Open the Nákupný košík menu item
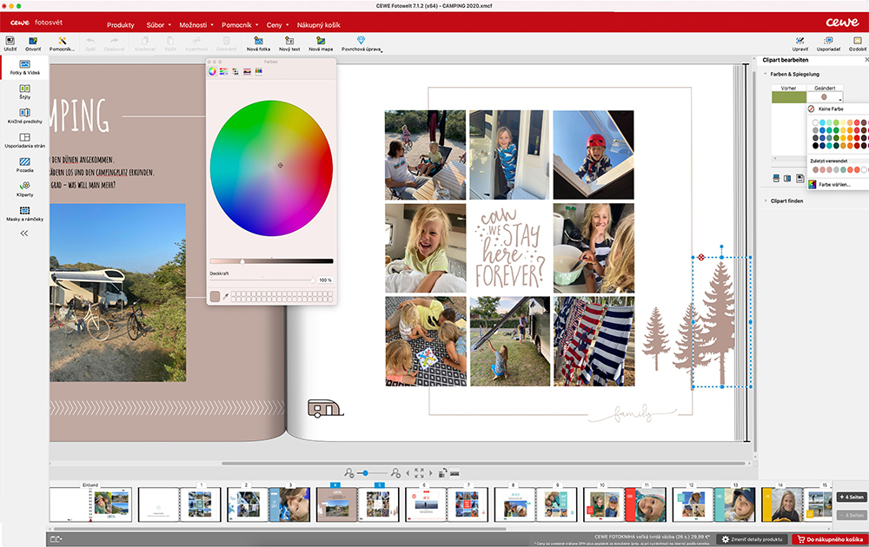869x547 pixels. click(318, 25)
